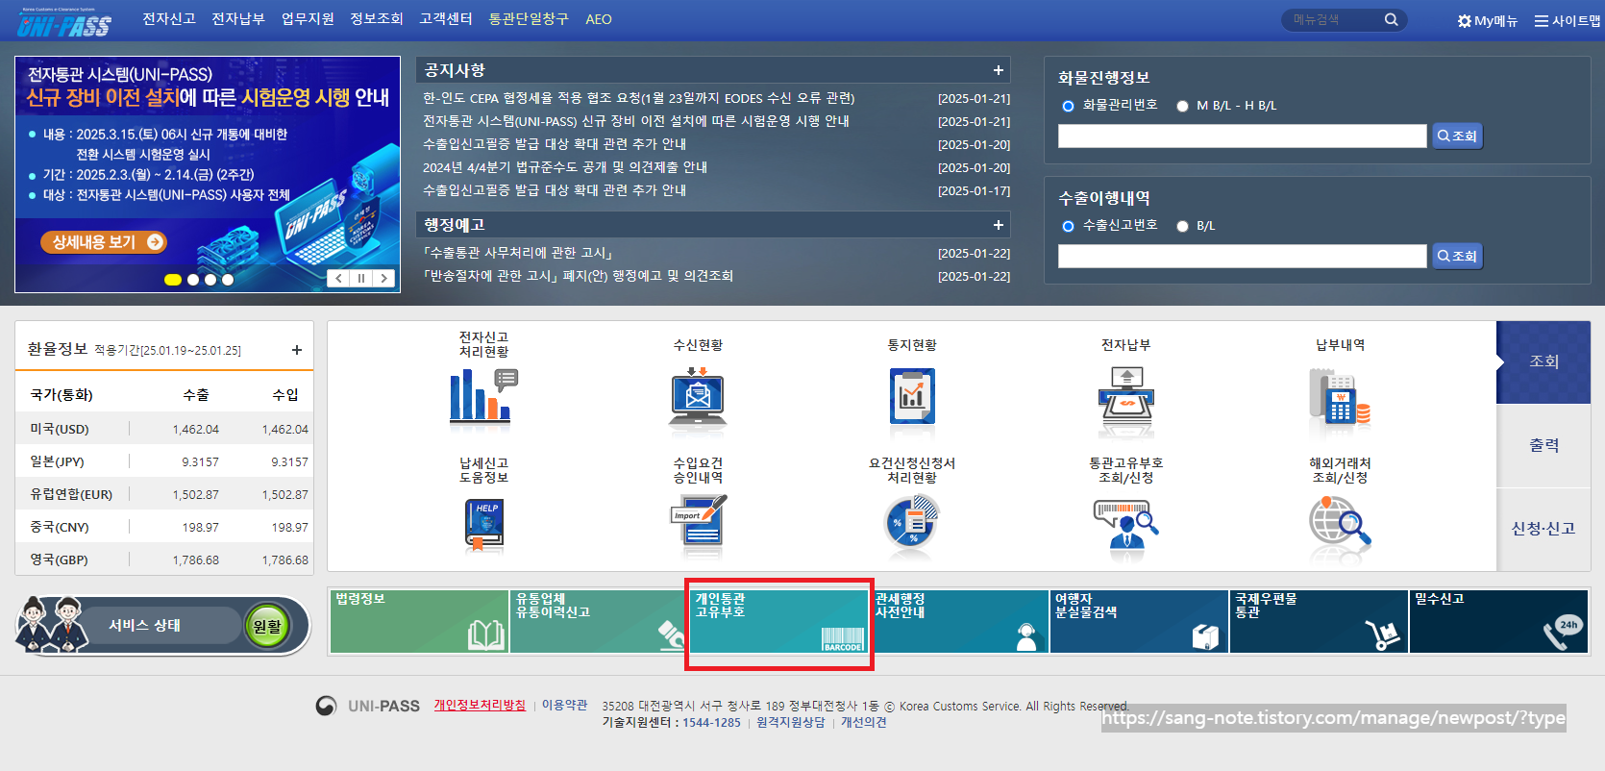
Task: Pause the banner slideshow
Action: pyautogui.click(x=361, y=278)
